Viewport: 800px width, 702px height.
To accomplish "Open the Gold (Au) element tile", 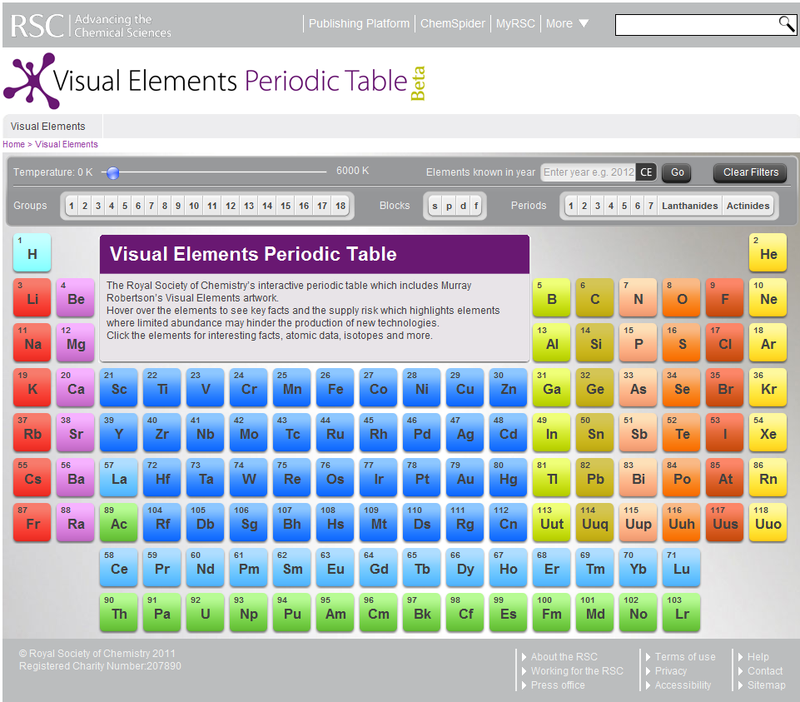I will (465, 477).
